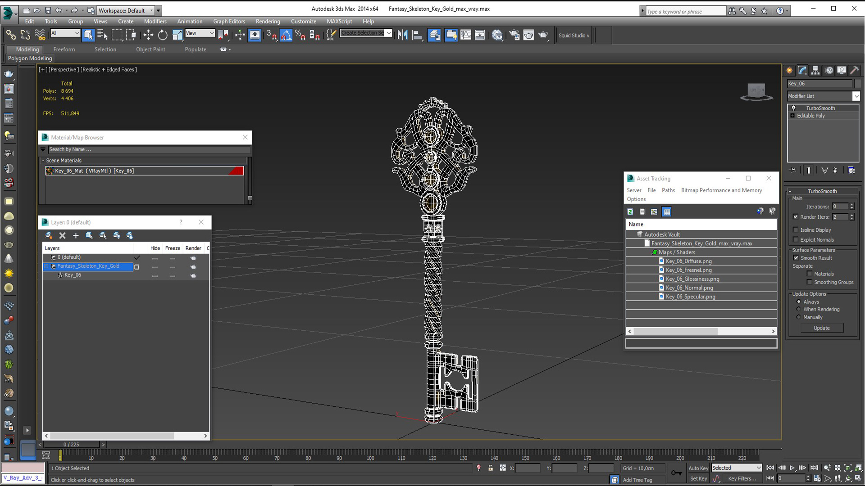Image resolution: width=865 pixels, height=486 pixels.
Task: Open the Modifiers menu
Action: point(155,21)
